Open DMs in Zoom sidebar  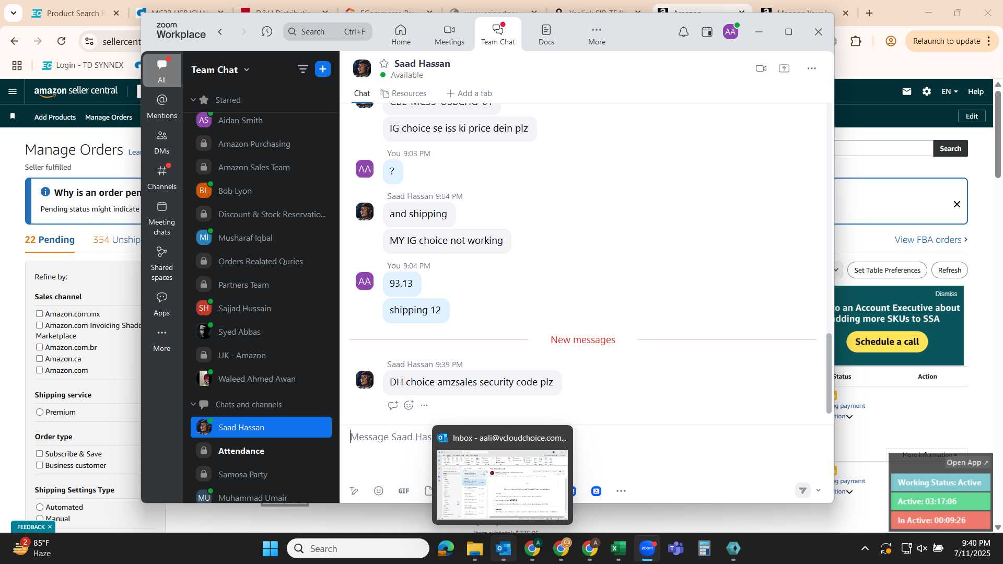162,142
